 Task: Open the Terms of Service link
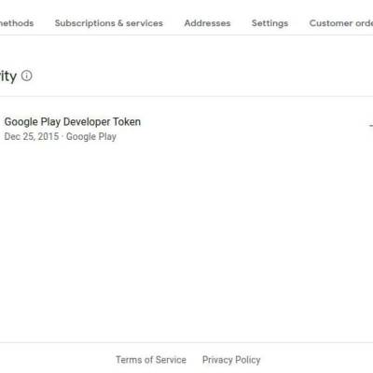(151, 360)
